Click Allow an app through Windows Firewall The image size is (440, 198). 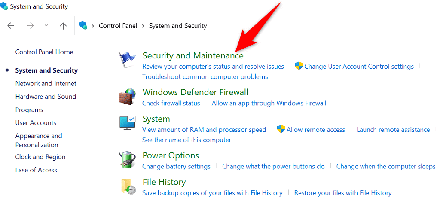269,103
